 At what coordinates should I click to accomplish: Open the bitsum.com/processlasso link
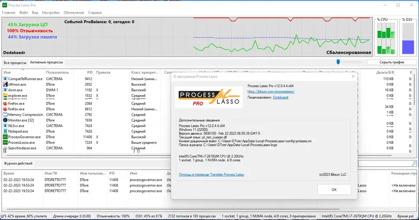(271, 91)
